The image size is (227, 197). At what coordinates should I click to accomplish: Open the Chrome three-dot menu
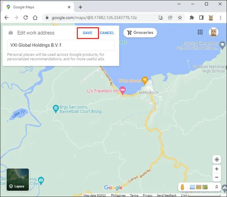(220, 18)
